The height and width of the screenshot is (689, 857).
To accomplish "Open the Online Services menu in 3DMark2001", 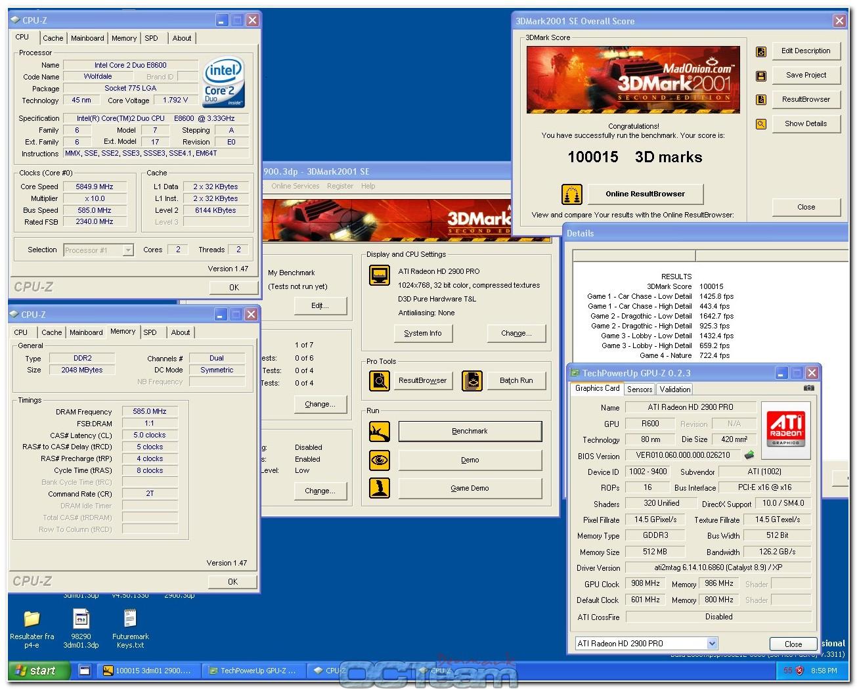I will [x=296, y=186].
